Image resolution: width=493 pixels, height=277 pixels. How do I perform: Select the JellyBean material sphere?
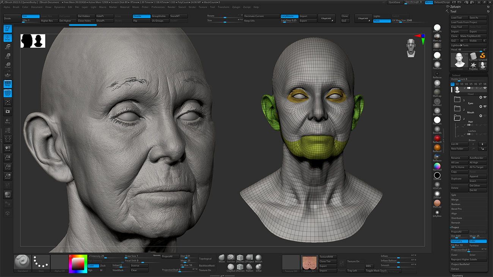coord(437,213)
